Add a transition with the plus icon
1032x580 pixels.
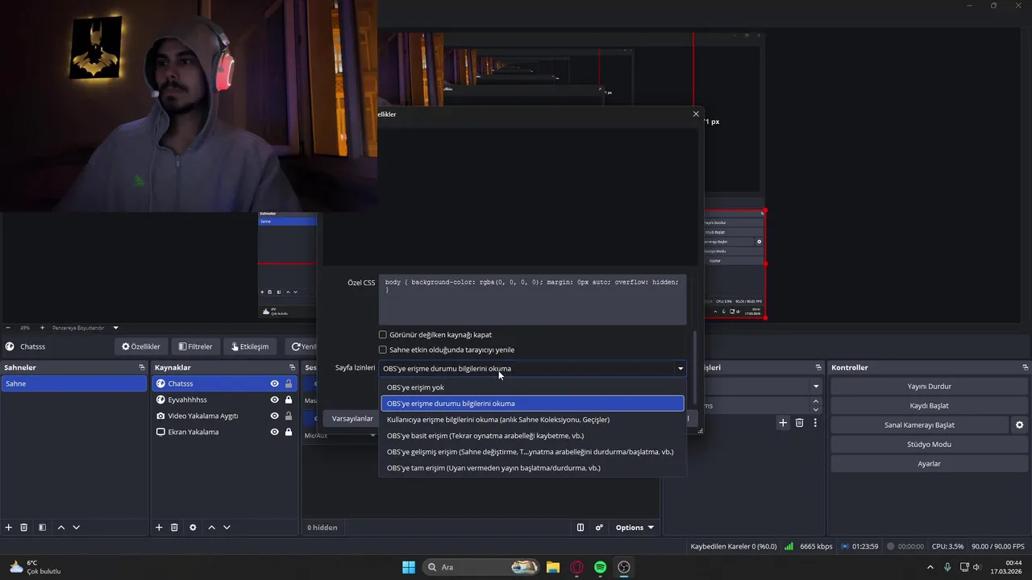click(782, 422)
